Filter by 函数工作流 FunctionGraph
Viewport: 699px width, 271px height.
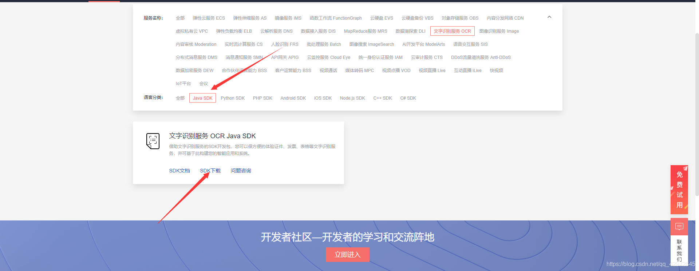[x=336, y=18]
